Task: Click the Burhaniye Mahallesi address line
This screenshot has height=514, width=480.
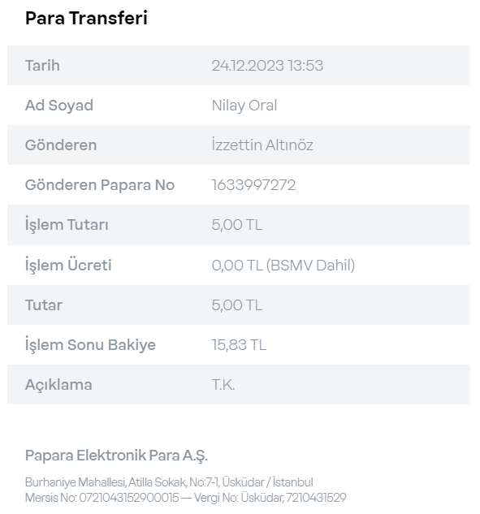Action: click(x=169, y=482)
